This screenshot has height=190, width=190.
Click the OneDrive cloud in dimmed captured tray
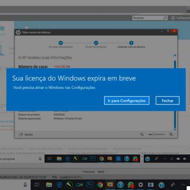click(x=178, y=159)
